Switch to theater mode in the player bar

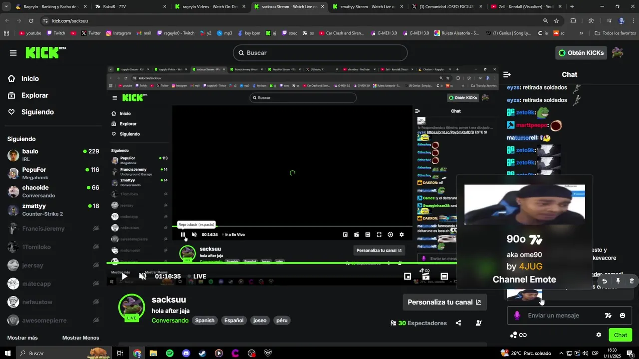coord(444,276)
